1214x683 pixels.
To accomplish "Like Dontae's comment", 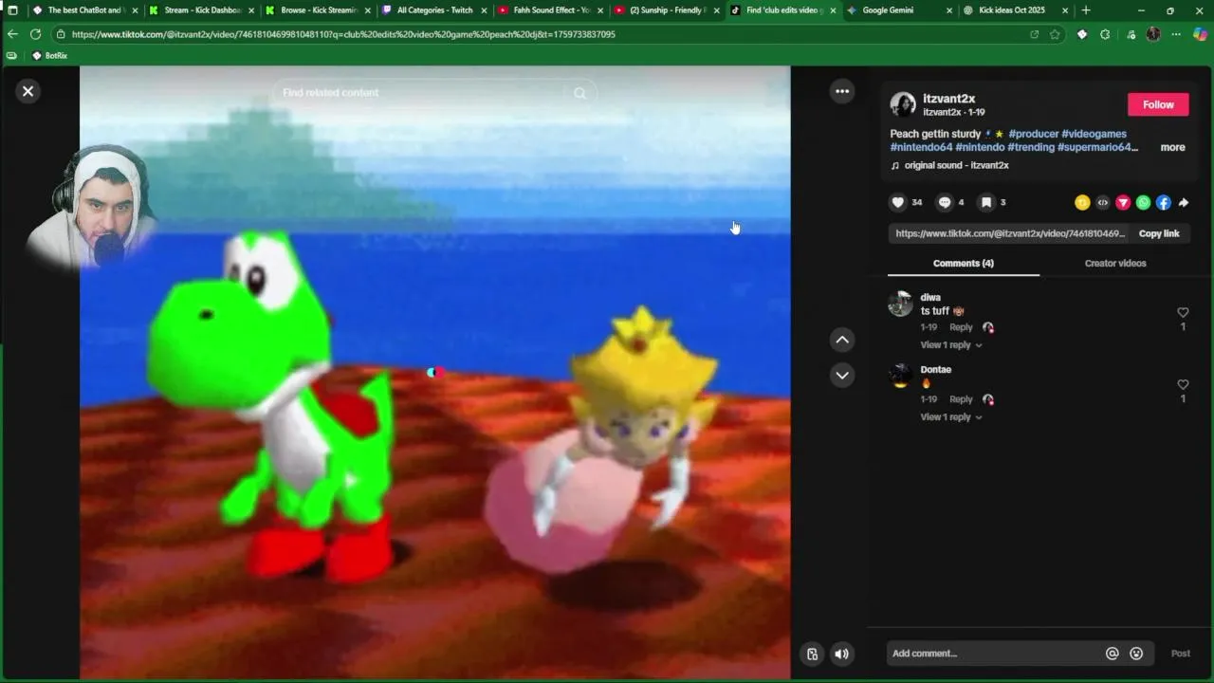I will [1183, 384].
